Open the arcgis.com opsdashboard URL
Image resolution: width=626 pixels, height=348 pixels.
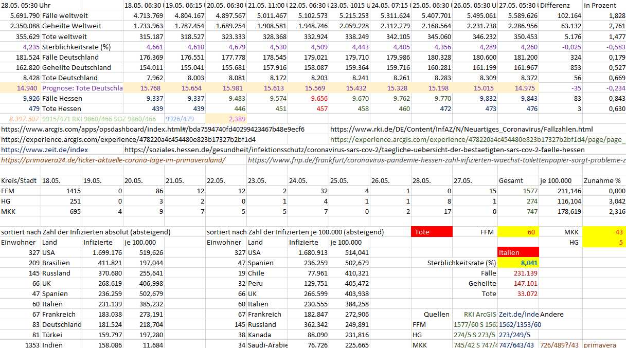(x=153, y=129)
